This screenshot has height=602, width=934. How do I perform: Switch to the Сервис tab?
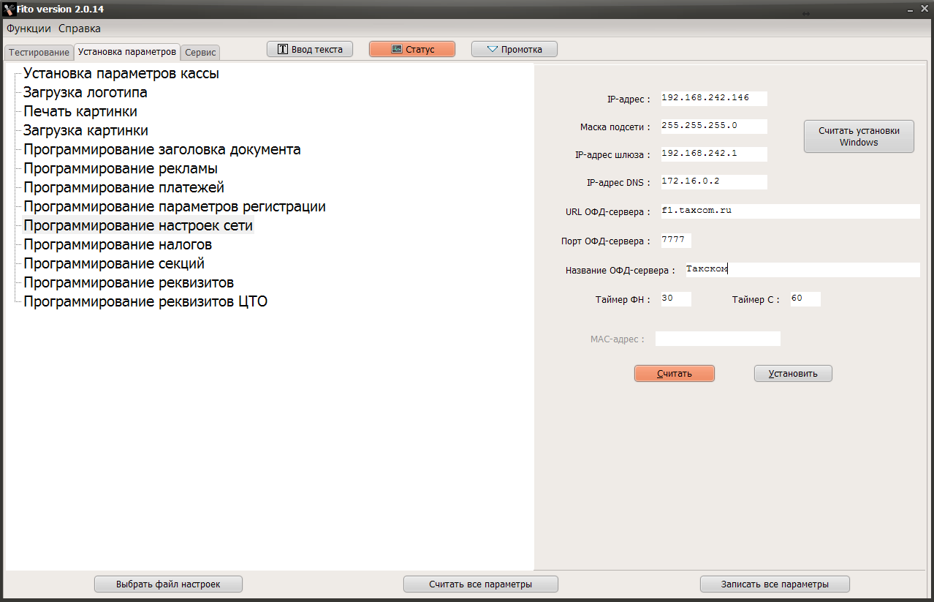pyautogui.click(x=200, y=53)
